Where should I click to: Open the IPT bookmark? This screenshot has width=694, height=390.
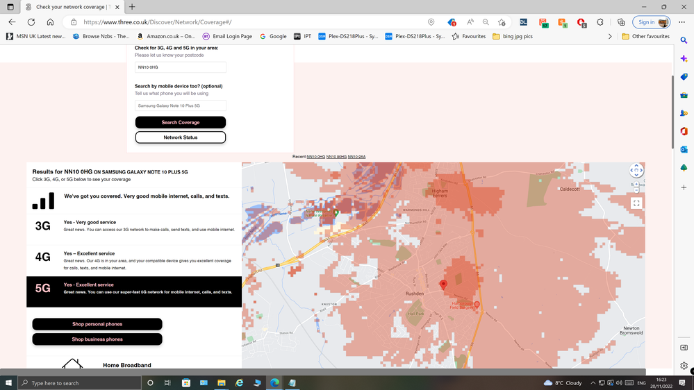(303, 36)
